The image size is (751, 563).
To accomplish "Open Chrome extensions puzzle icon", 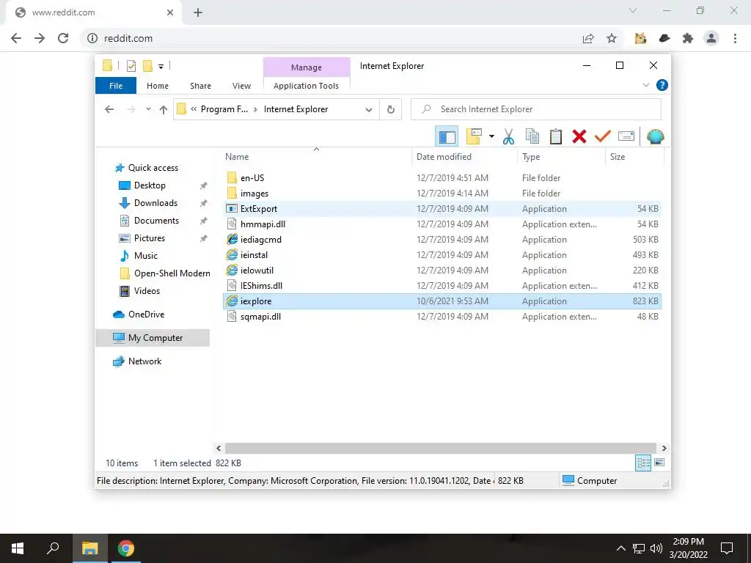I will [x=688, y=38].
